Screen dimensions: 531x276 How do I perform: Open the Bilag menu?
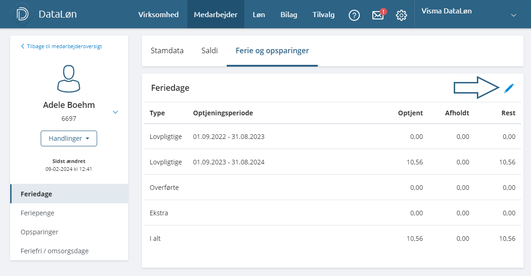289,14
